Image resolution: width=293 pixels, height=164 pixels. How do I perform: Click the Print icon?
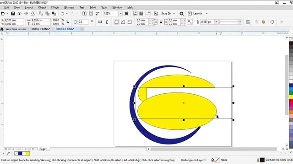pos(33,14)
